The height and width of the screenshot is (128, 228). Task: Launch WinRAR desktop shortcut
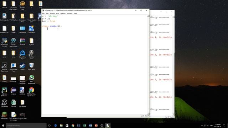click(22, 42)
